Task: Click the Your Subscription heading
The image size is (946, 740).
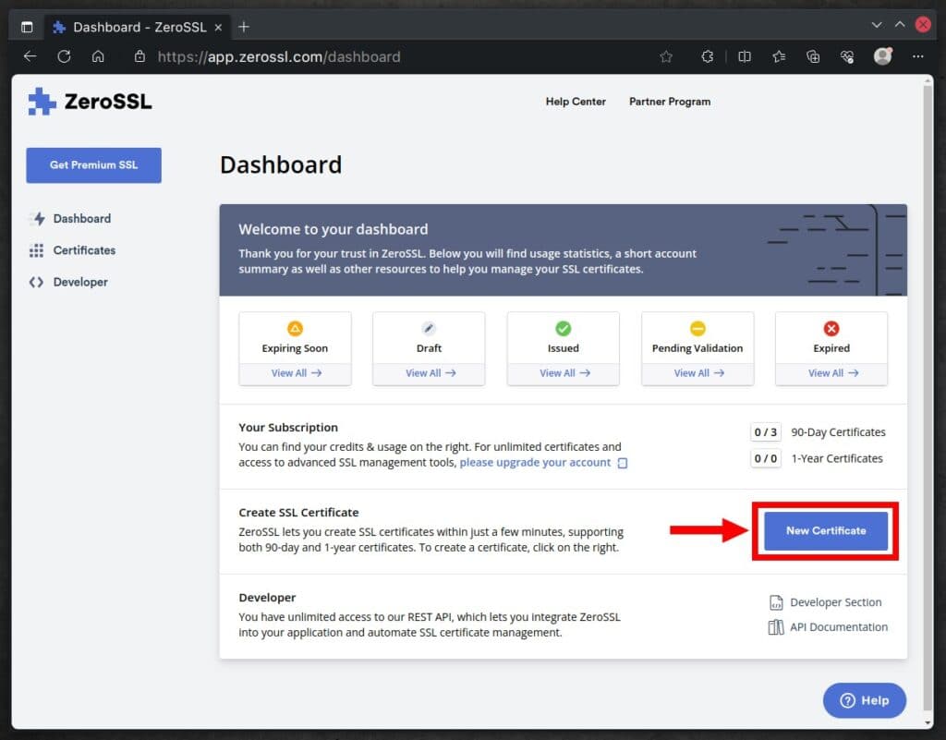Action: tap(288, 428)
